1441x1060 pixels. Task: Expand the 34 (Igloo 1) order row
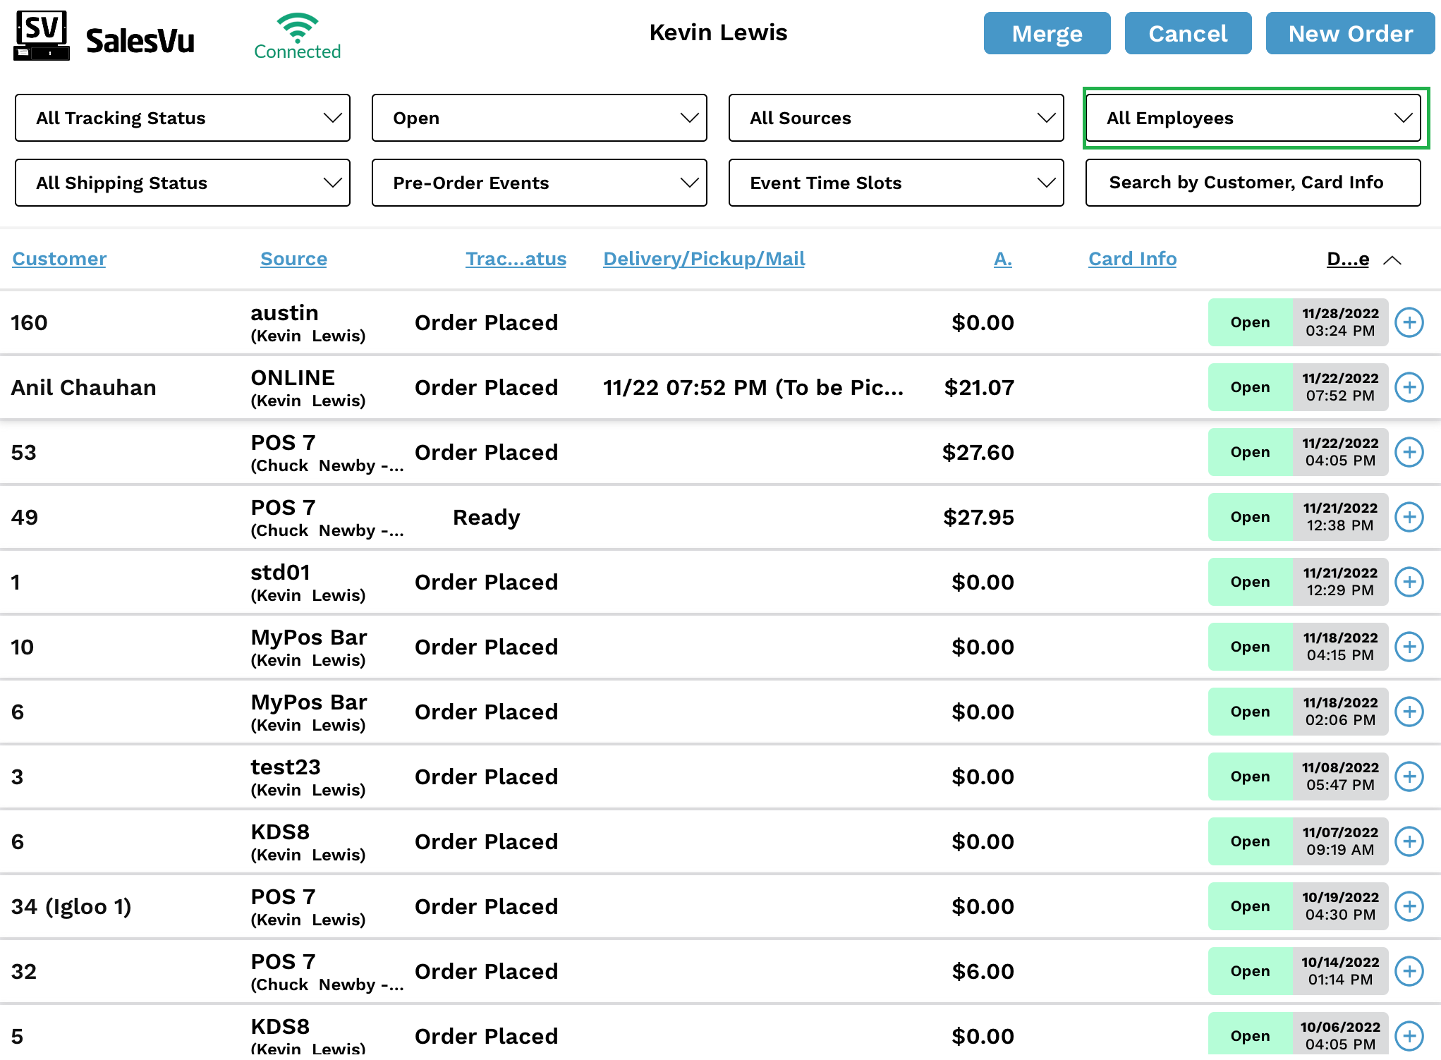tap(1409, 907)
